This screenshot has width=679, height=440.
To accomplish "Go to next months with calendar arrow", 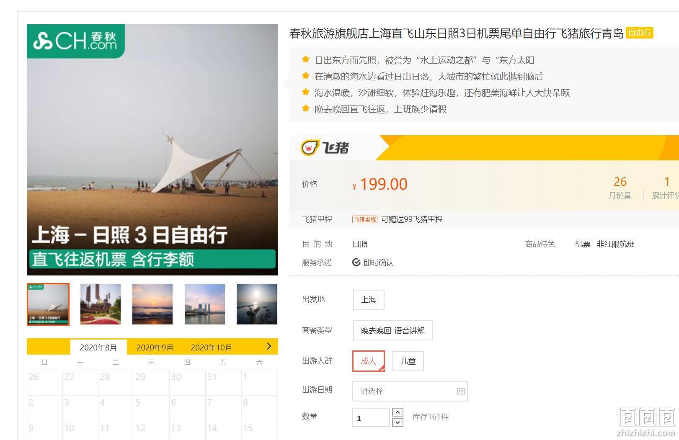I will click(269, 346).
